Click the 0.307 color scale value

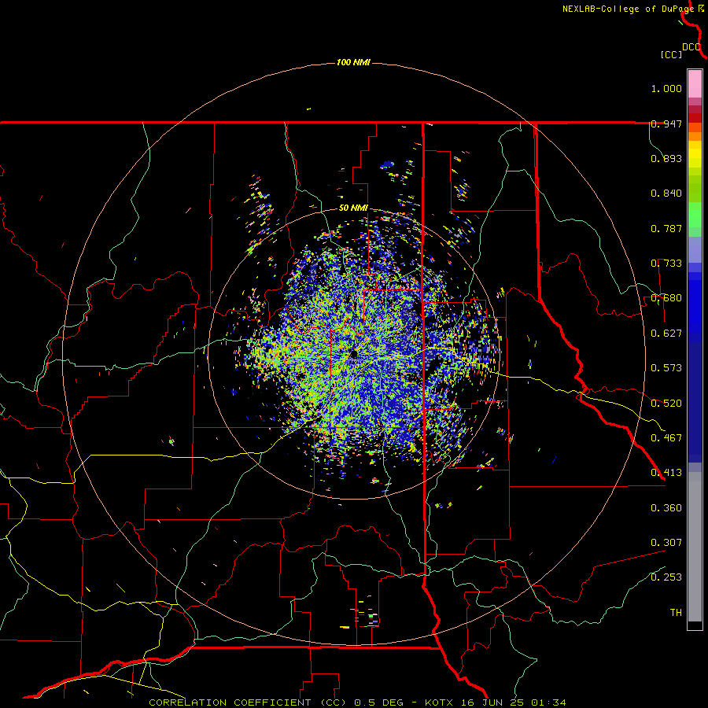pyautogui.click(x=666, y=543)
